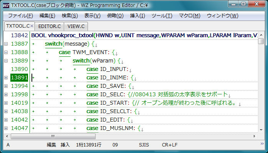Expand status bar with the >> chevron

262,144
